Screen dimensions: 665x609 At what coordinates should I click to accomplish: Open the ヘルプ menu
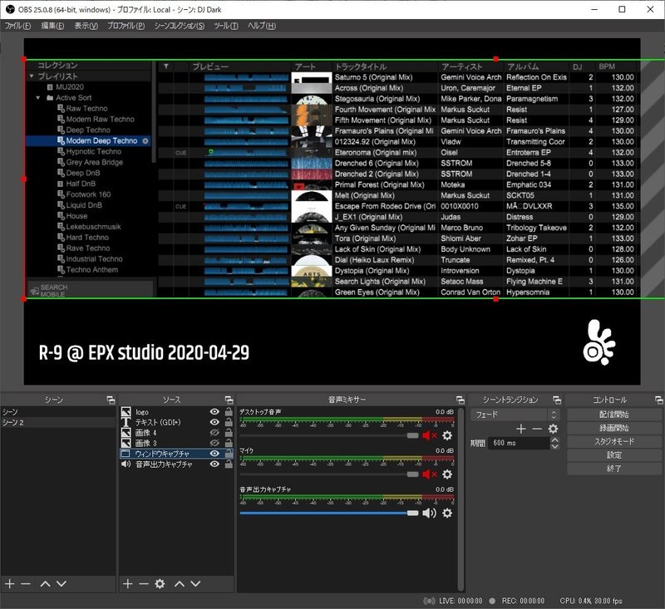(262, 26)
